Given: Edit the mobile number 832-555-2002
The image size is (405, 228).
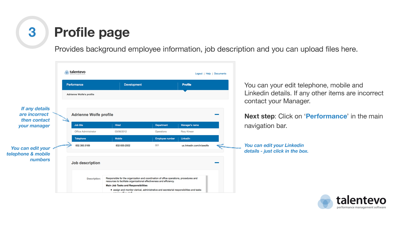Looking at the screenshot, I should coord(123,145).
